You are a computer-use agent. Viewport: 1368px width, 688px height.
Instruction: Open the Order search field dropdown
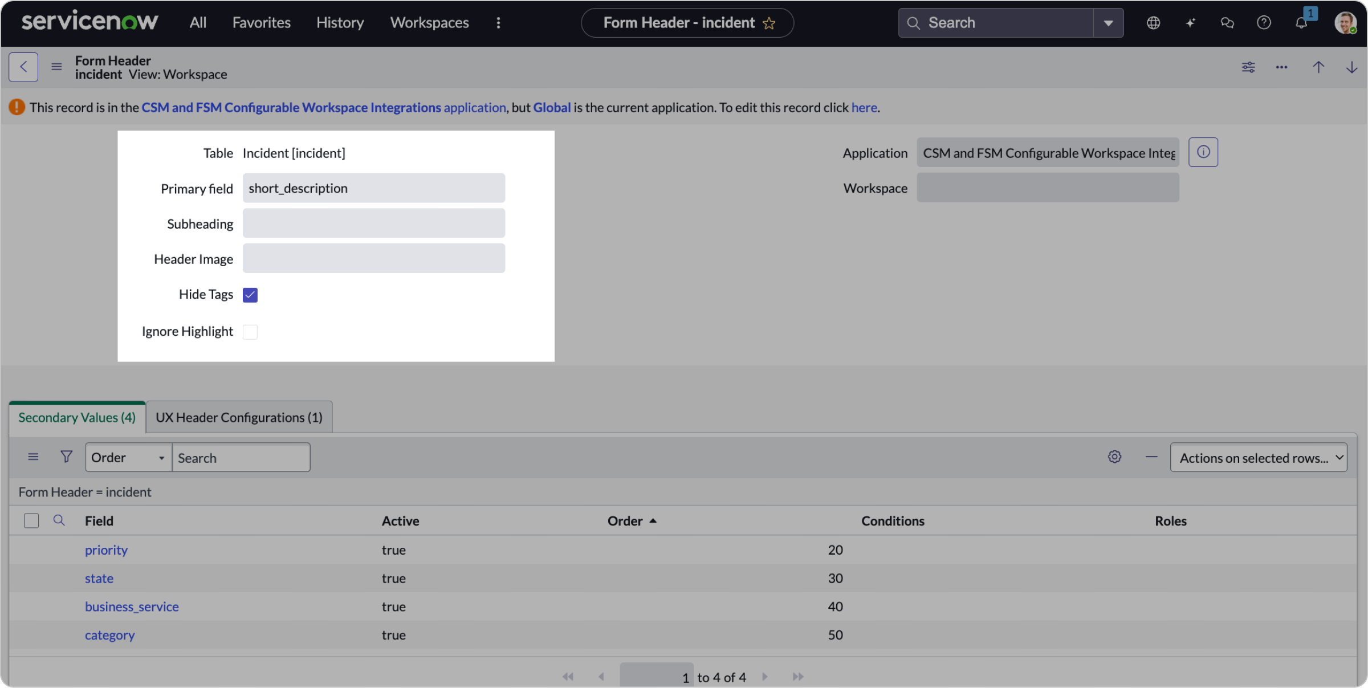(128, 458)
